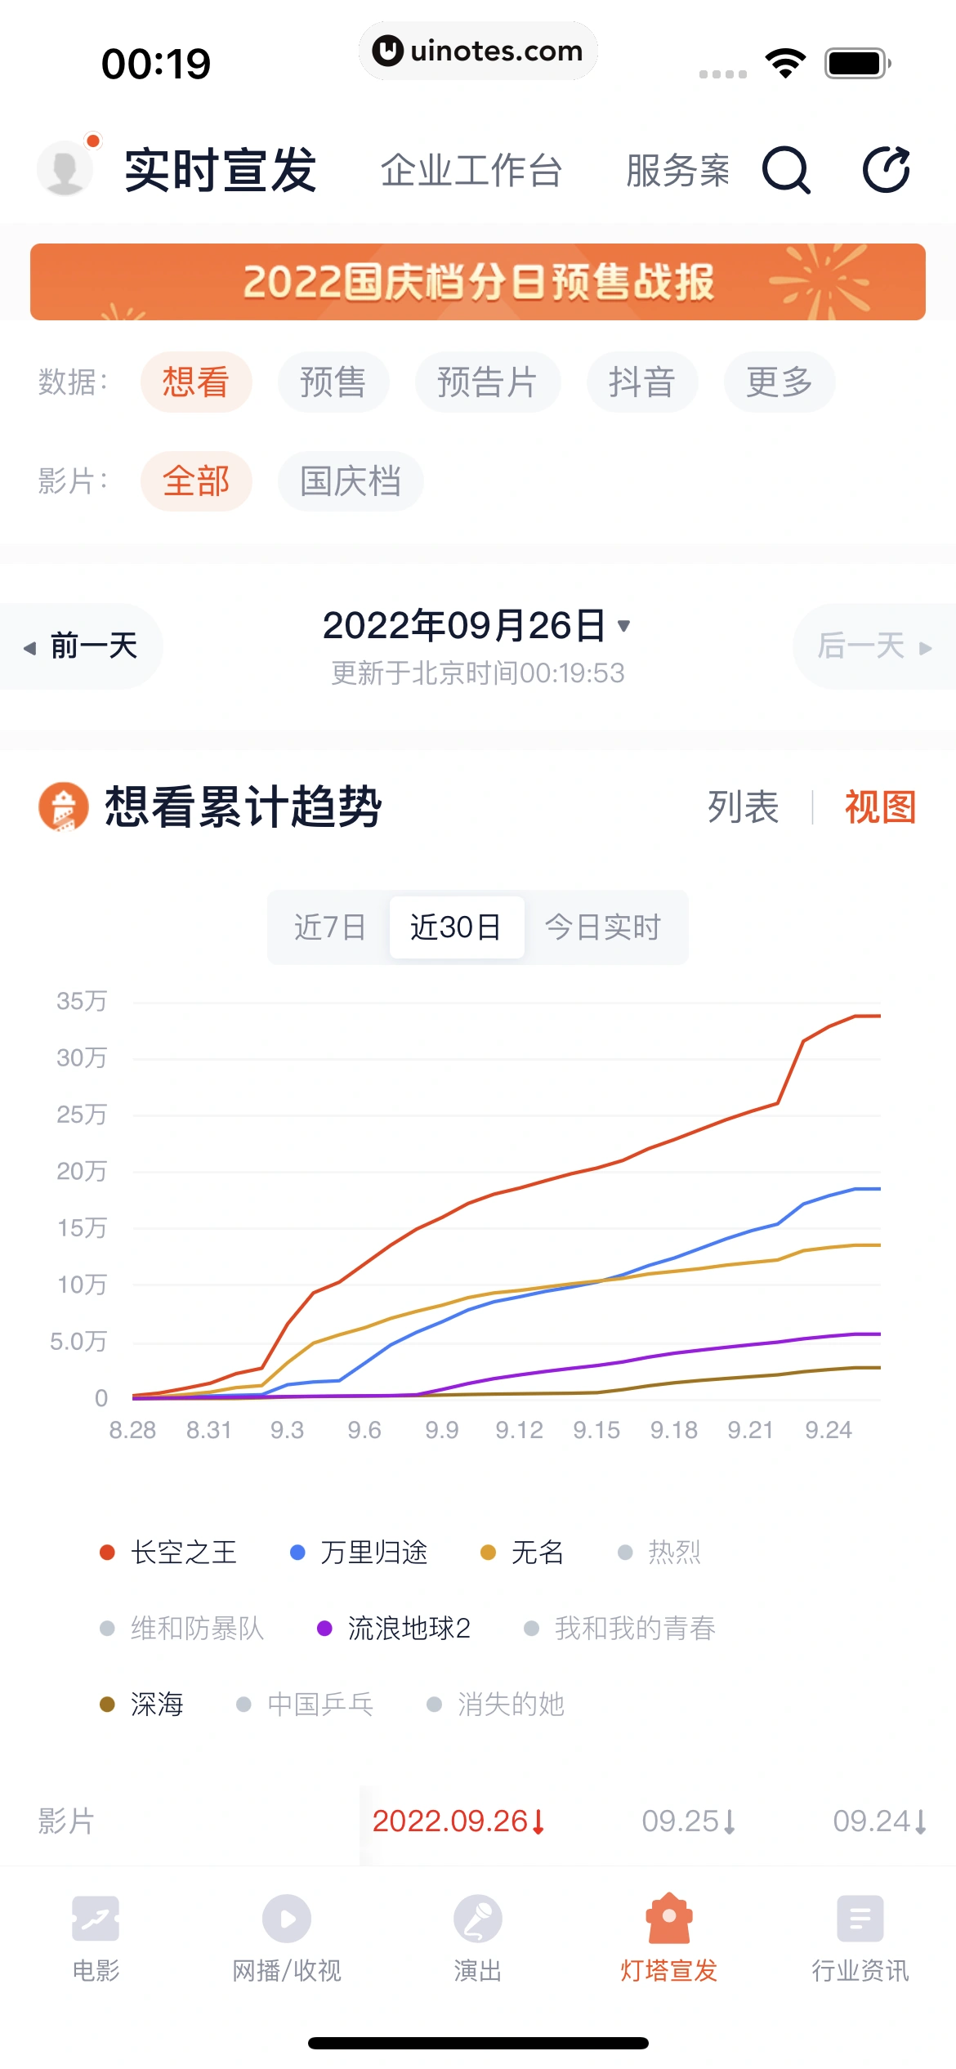Toggle 热烈 series in chart legend
Viewport: 956px width, 2069px height.
pyautogui.click(x=659, y=1552)
